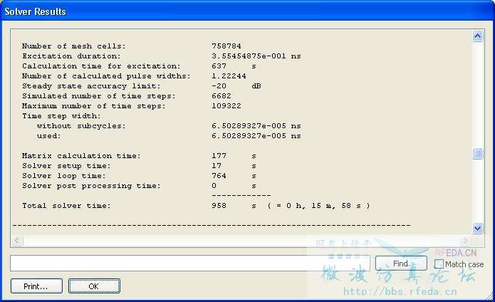Click the vertical scrollbar down arrow

[477, 228]
